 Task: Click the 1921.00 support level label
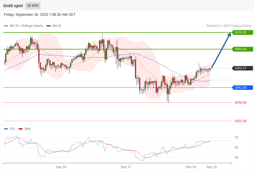pos(241,121)
